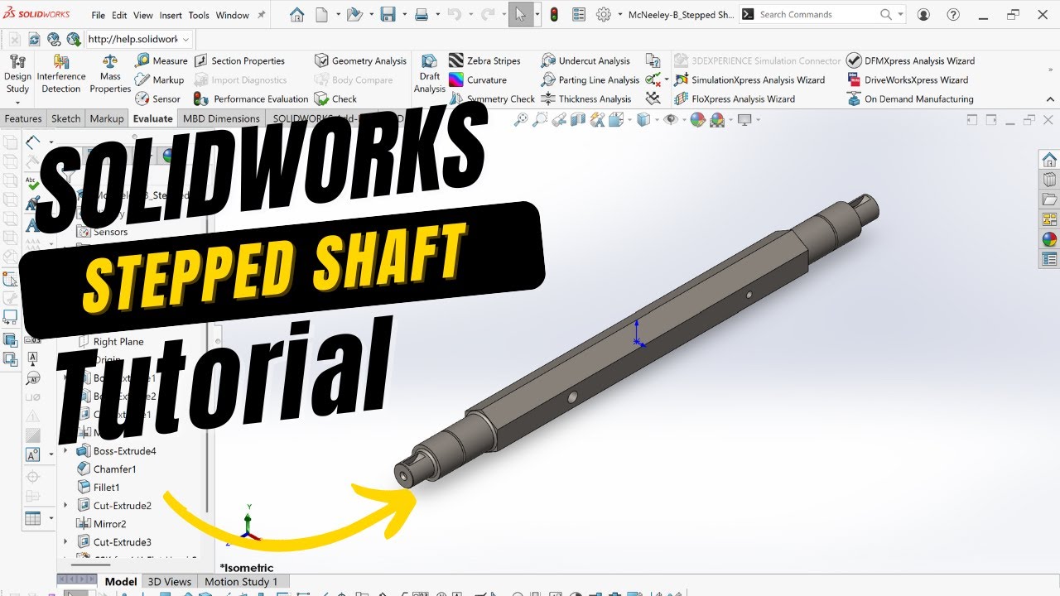Viewport: 1060px width, 596px height.
Task: Open Thickness Analysis
Action: [x=585, y=99]
